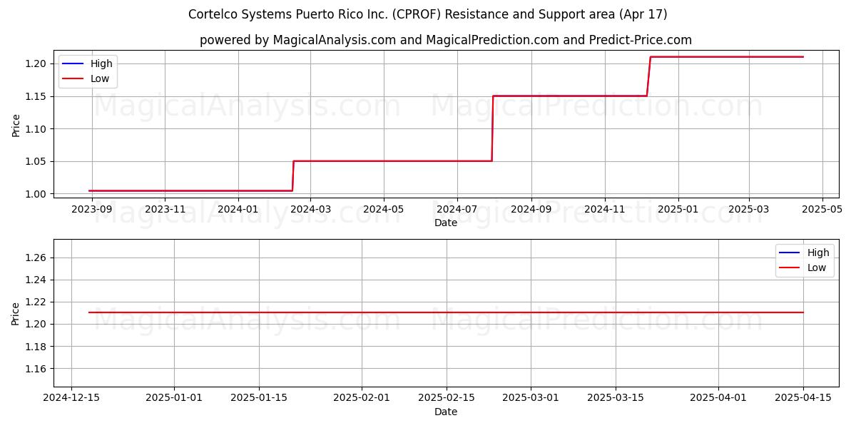The image size is (856, 428).
Task: Click the upper chart 'Date' axis label
Action: pyautogui.click(x=446, y=223)
